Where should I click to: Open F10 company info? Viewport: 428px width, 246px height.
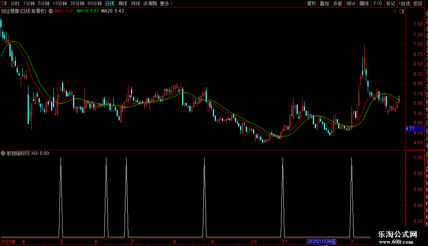378,3
